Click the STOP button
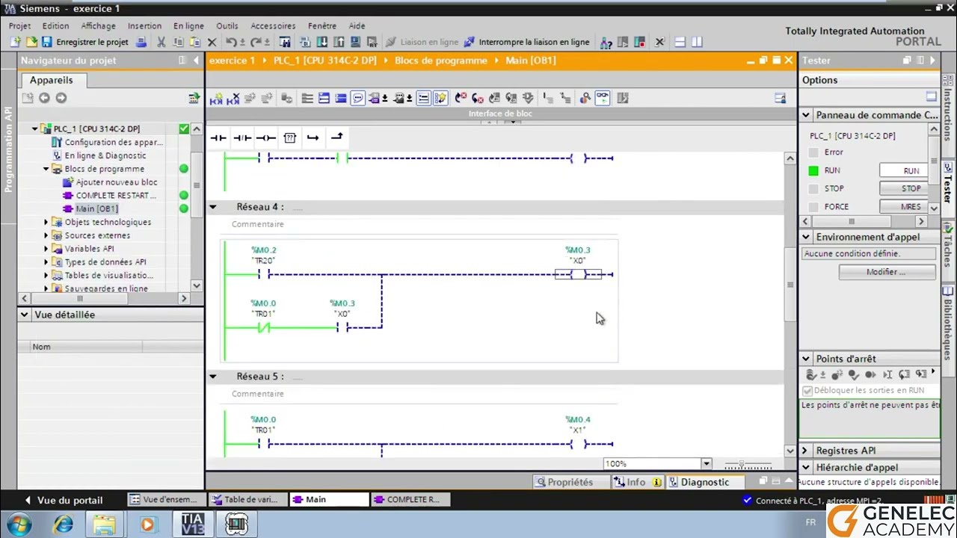Image resolution: width=957 pixels, height=538 pixels. [905, 188]
